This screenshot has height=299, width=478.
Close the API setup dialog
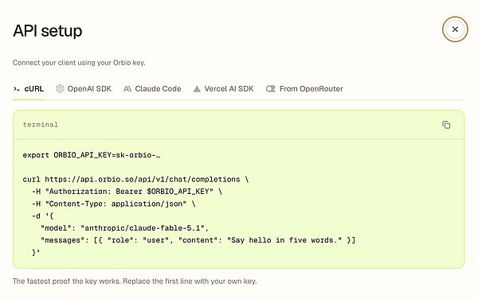[455, 29]
